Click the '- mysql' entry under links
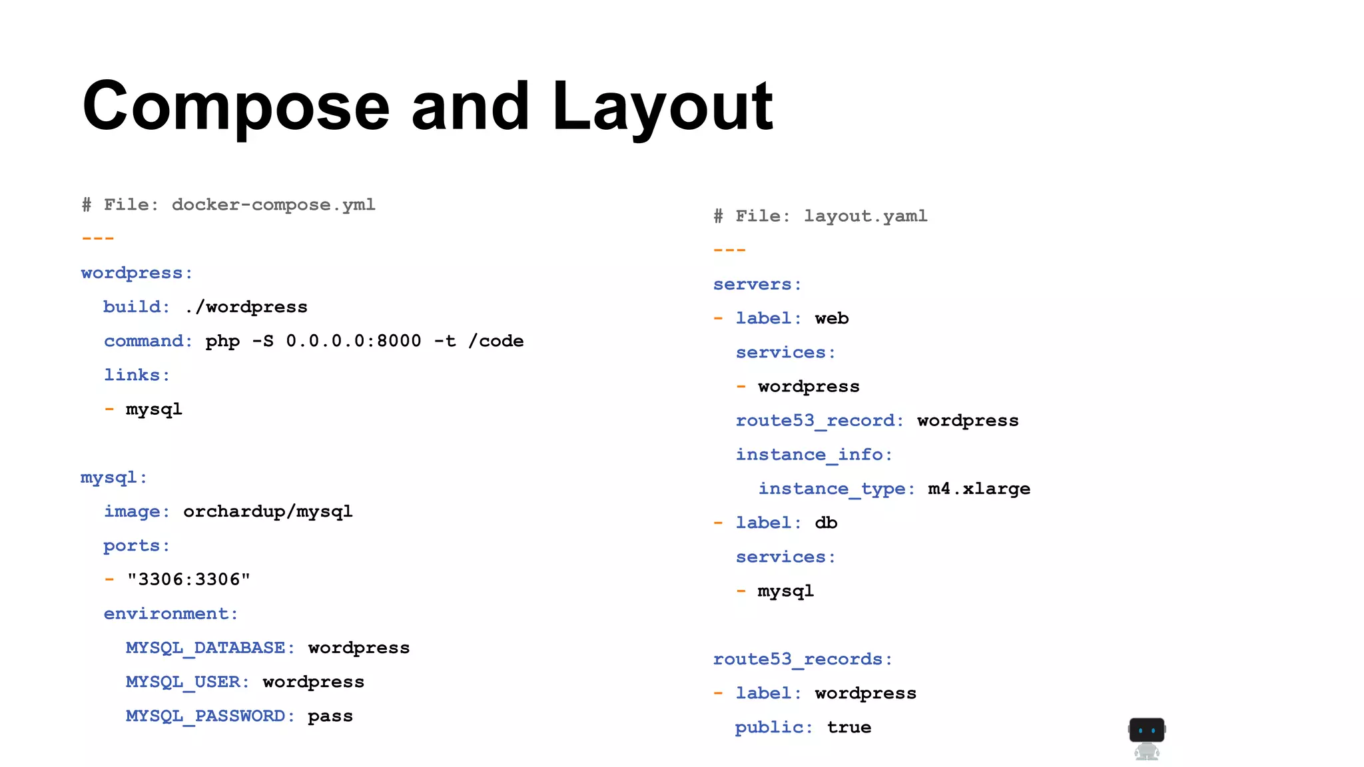Viewport: 1364px width, 767px height. click(x=143, y=409)
